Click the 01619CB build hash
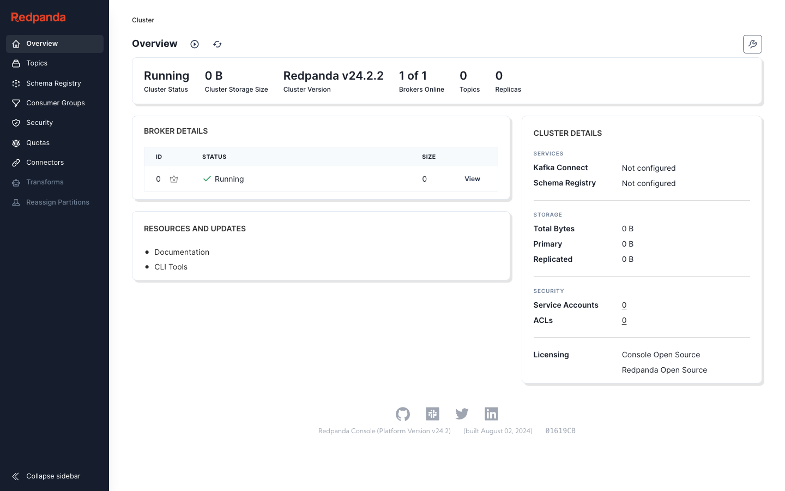This screenshot has height=491, width=785. (x=560, y=431)
